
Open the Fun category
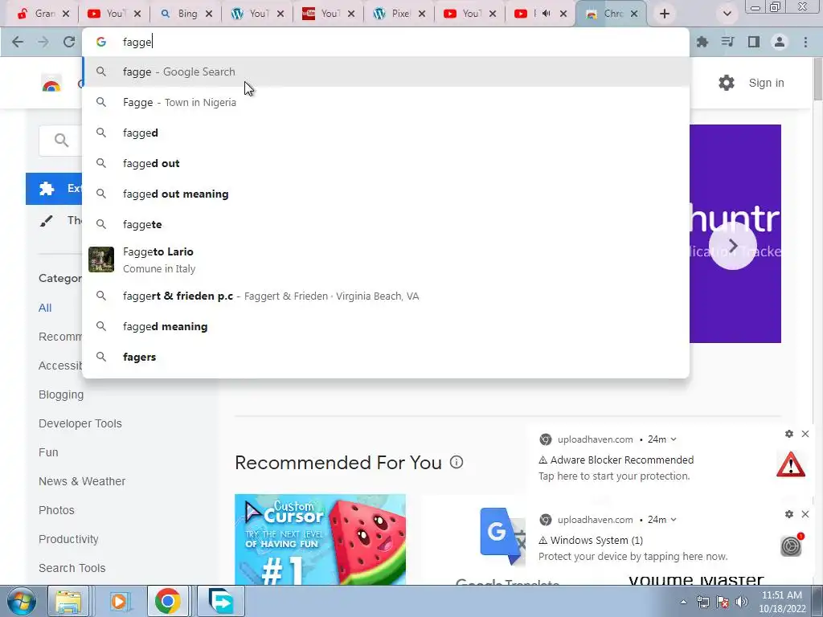(48, 452)
